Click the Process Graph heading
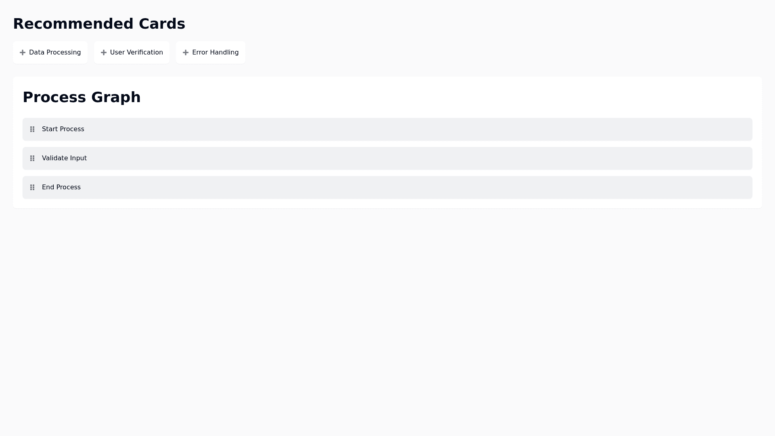 pyautogui.click(x=82, y=97)
